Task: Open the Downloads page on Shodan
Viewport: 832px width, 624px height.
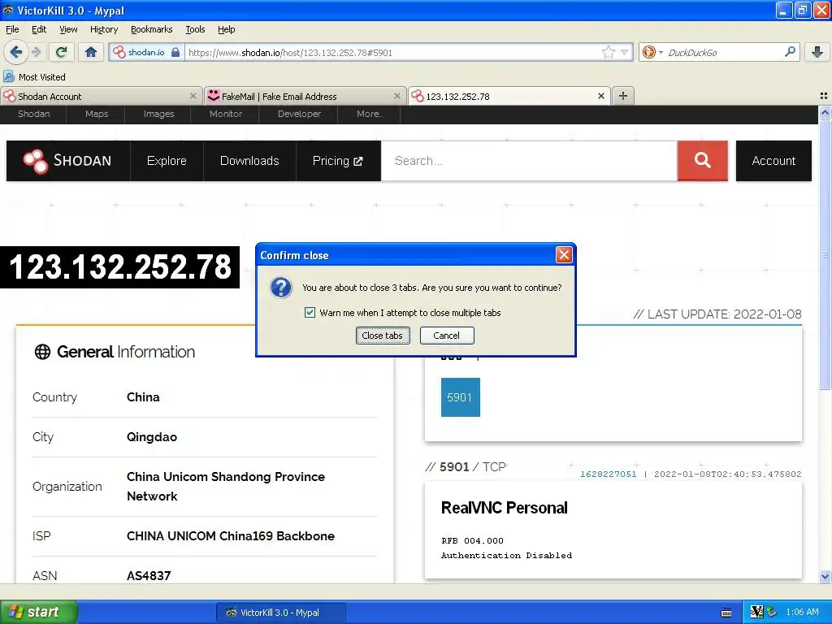Action: tap(249, 161)
